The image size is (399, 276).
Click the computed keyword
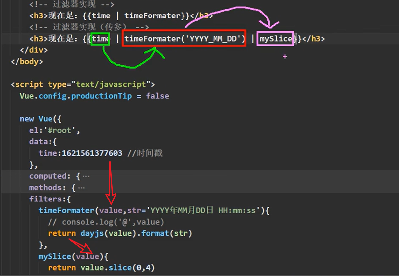[48, 176]
